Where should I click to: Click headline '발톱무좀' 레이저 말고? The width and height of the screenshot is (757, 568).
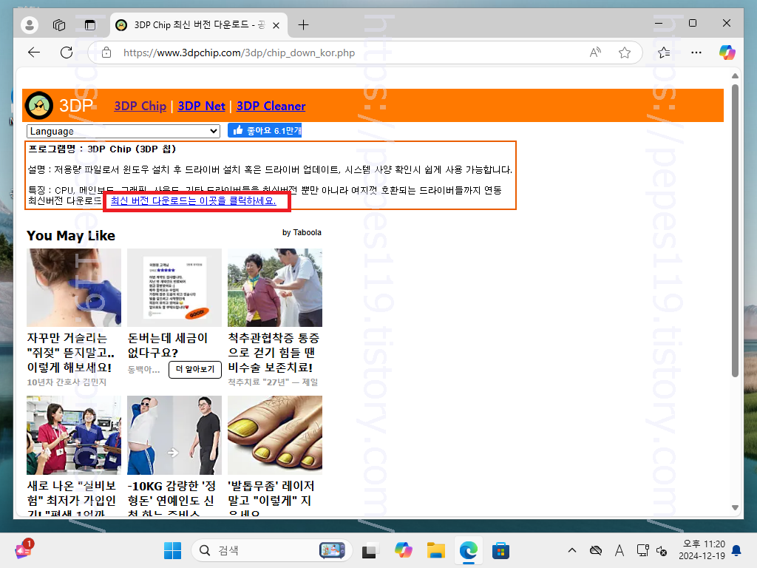(x=271, y=500)
